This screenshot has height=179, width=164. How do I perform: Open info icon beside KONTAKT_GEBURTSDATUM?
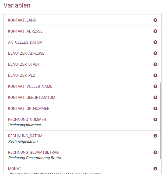(x=155, y=97)
